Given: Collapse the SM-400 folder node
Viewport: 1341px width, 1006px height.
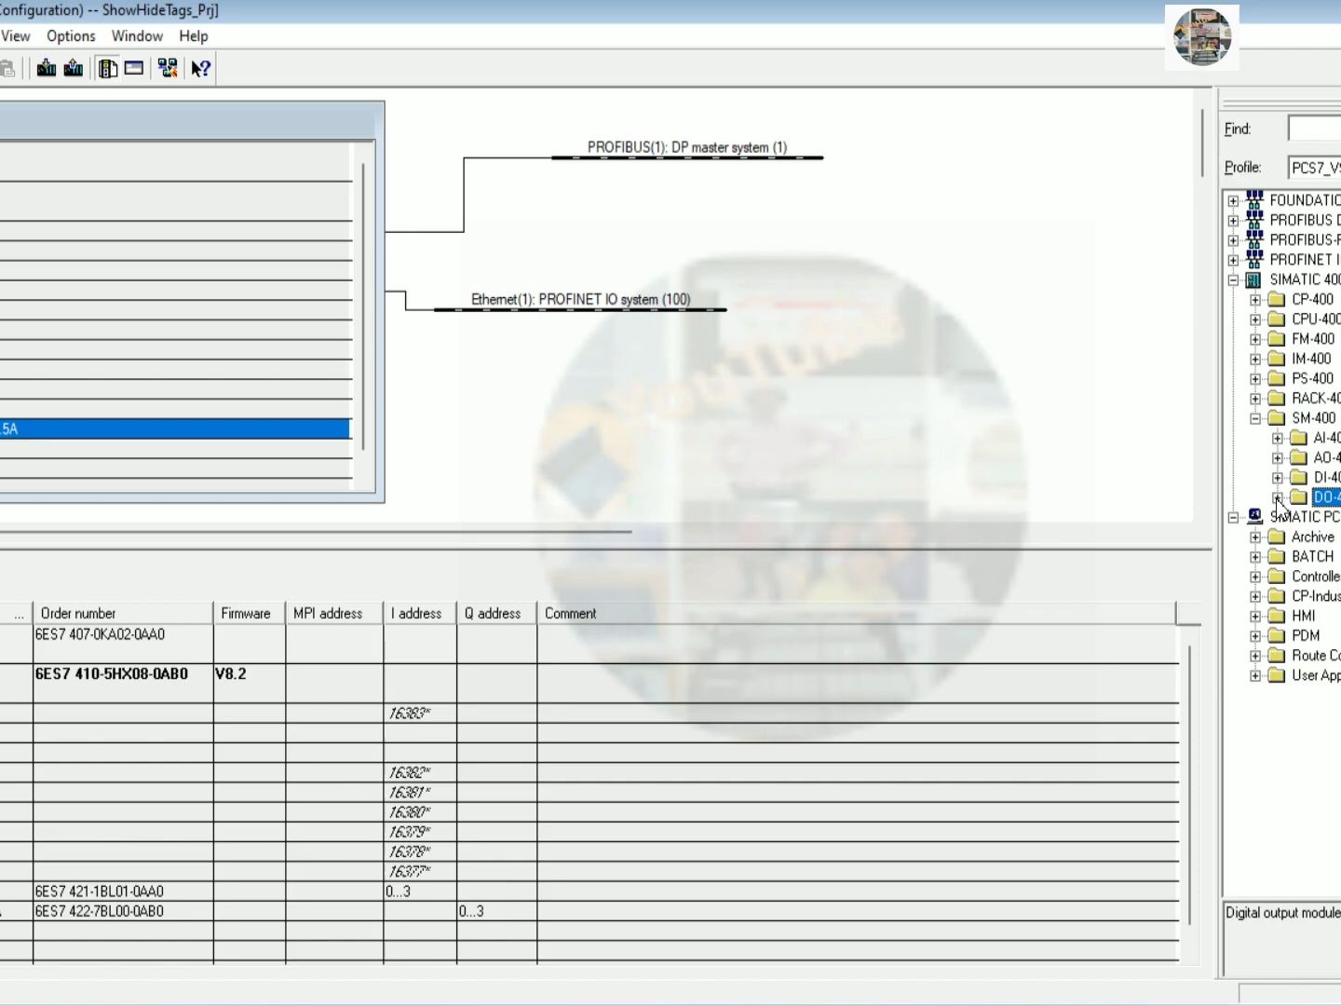Looking at the screenshot, I should tap(1255, 418).
